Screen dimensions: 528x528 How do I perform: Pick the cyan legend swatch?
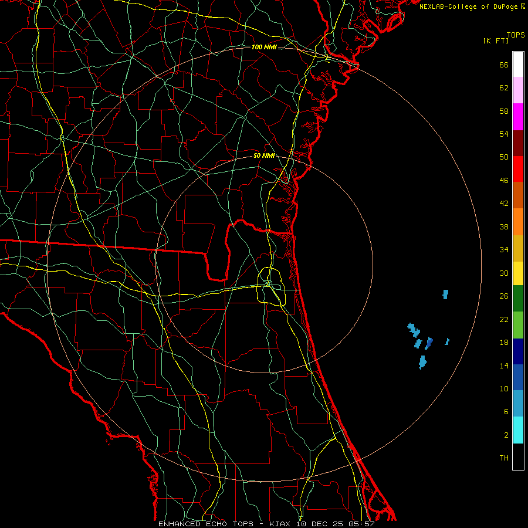tap(518, 430)
